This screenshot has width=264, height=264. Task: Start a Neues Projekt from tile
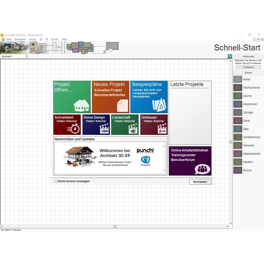coord(111,97)
